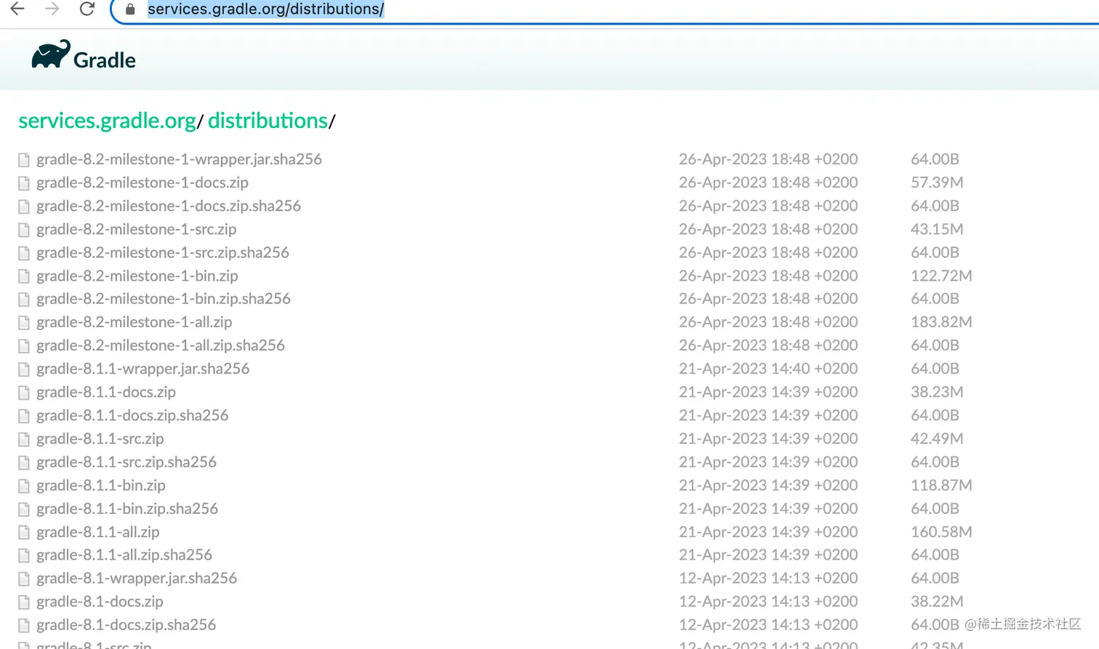Open gradle-8.1.1-docs.zip.sha256 link
1099x649 pixels.
(x=132, y=415)
